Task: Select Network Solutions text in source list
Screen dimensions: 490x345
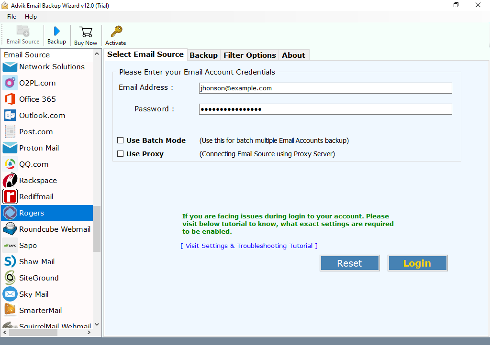Action: tap(52, 67)
